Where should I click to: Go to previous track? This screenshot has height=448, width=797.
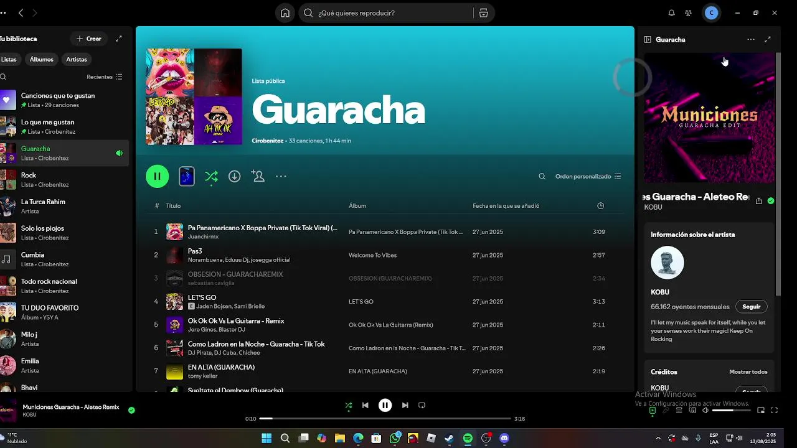point(365,405)
